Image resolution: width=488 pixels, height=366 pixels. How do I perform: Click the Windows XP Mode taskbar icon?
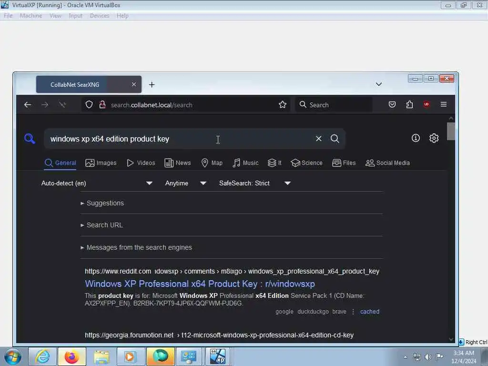tap(218, 356)
